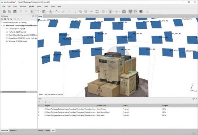Click the pencil drawing tool icon

(63, 12)
